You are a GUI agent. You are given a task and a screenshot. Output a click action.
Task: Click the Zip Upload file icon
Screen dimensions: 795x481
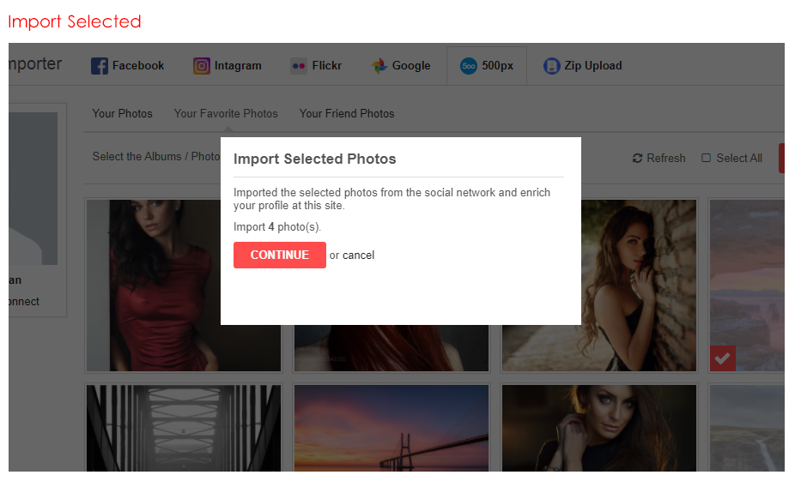coord(552,66)
